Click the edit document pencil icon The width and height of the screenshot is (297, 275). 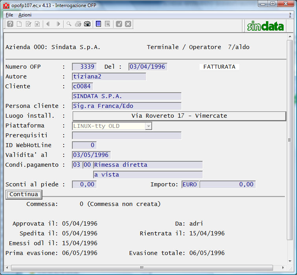[28, 24]
